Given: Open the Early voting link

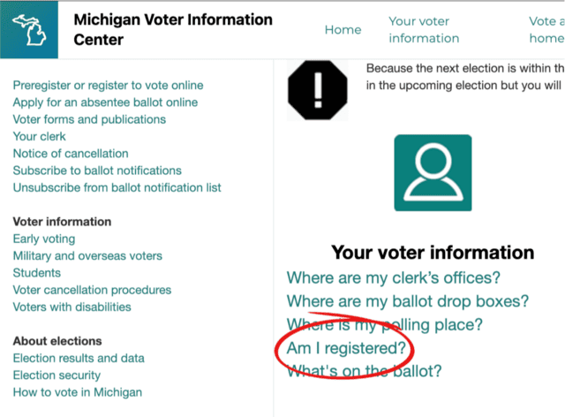Looking at the screenshot, I should click(44, 239).
